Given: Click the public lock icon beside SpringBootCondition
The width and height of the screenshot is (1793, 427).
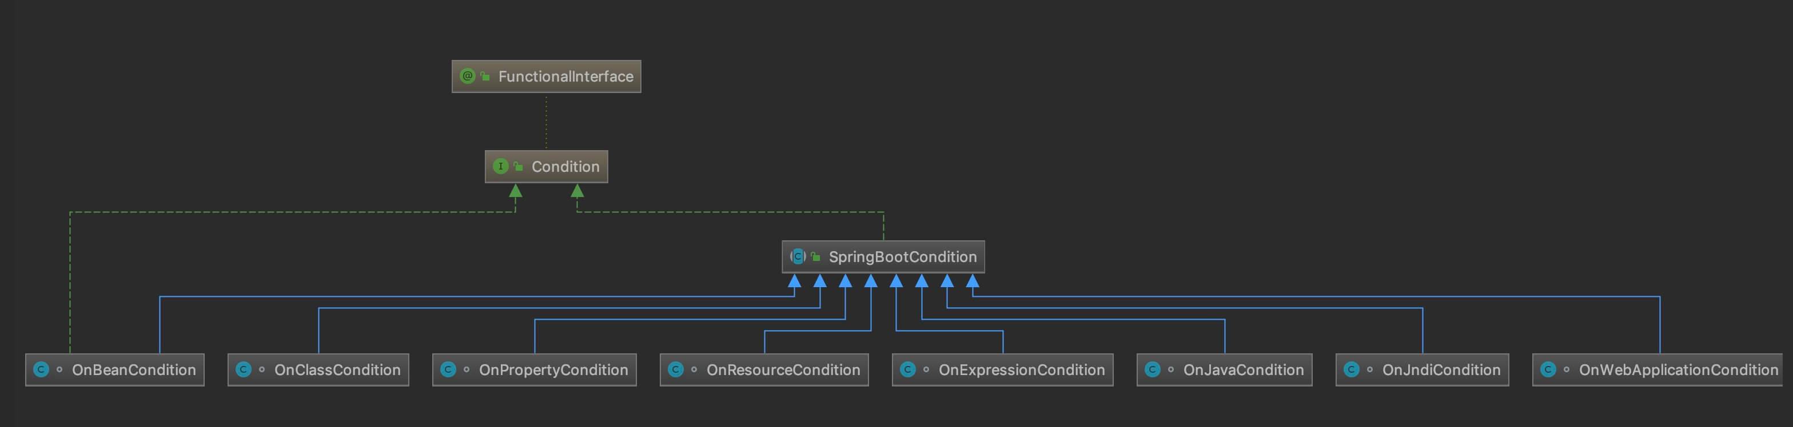Looking at the screenshot, I should (815, 257).
